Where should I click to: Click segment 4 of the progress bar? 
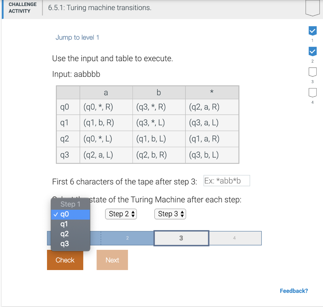tap(235, 238)
